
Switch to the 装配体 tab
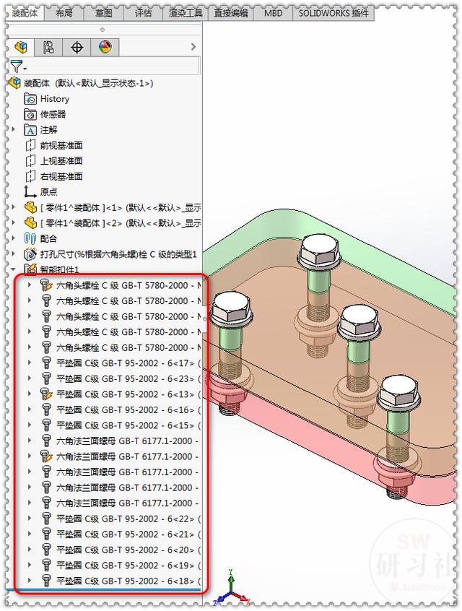[25, 13]
